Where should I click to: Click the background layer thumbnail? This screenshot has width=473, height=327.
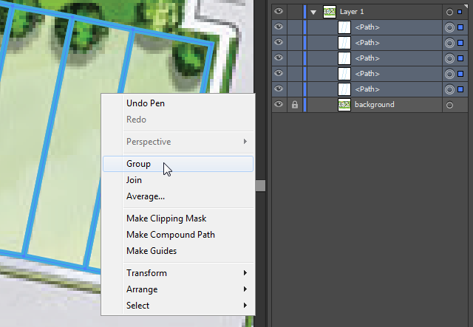pyautogui.click(x=344, y=105)
